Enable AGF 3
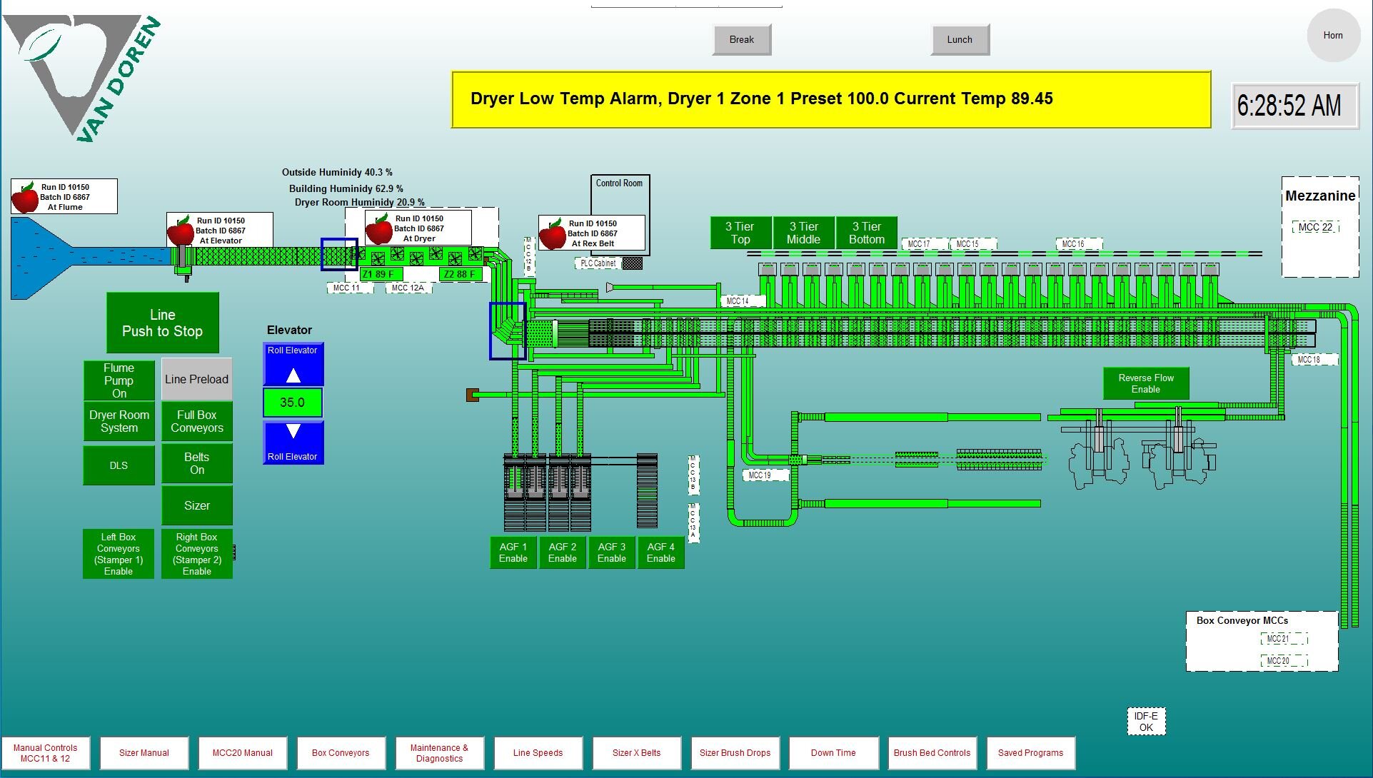Image resolution: width=1373 pixels, height=778 pixels. [x=612, y=552]
